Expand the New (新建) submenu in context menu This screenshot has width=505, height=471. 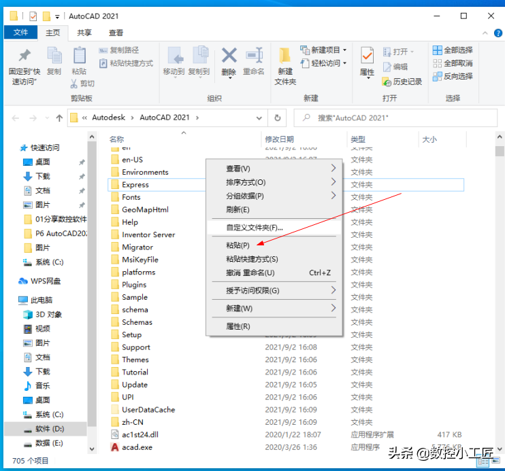[333, 308]
